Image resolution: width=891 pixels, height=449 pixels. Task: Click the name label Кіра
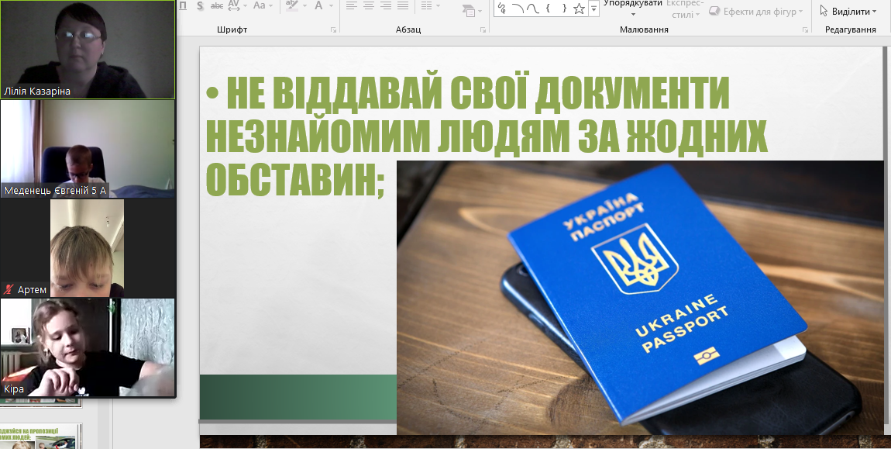14,389
